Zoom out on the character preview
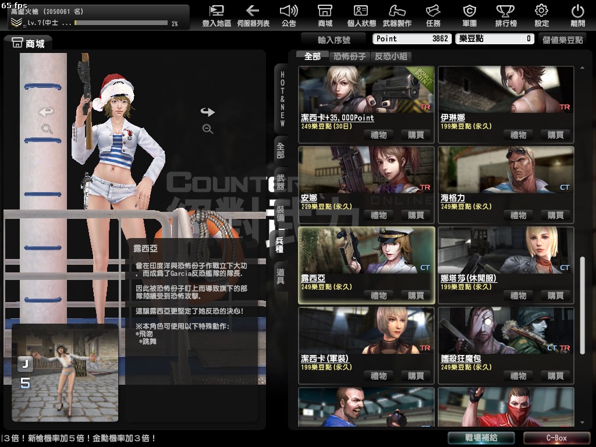This screenshot has width=596, height=447. 208,129
